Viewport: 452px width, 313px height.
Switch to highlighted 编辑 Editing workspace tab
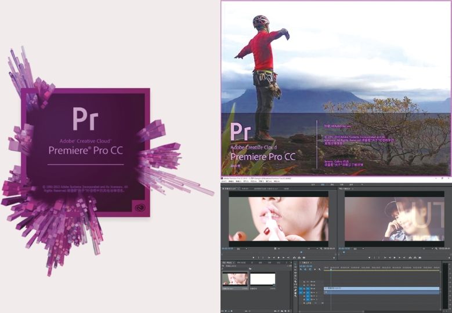(x=323, y=184)
